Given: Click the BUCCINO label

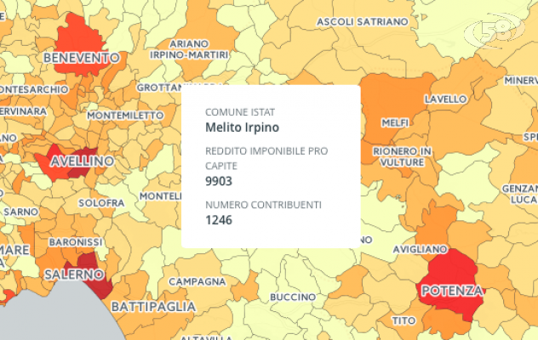Looking at the screenshot, I should pos(293,297).
